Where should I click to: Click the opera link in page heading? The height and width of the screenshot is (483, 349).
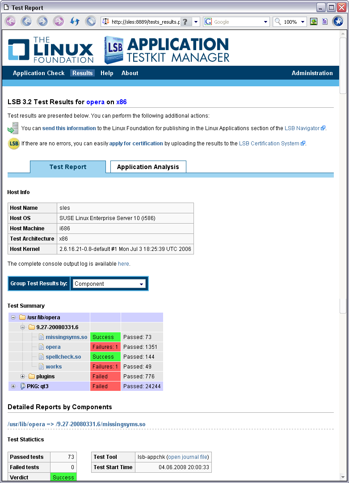[96, 102]
